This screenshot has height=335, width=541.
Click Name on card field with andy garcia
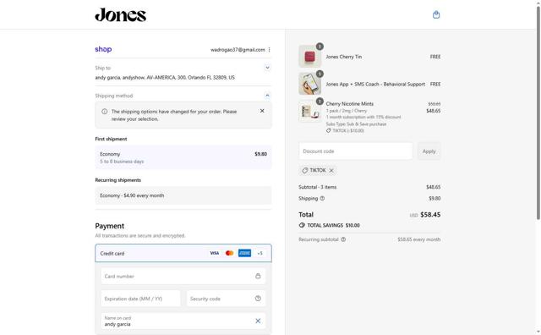[183, 321]
